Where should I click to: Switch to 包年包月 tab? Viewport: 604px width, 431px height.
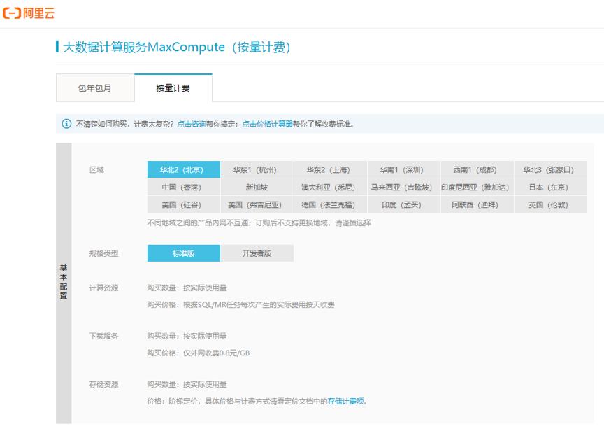click(x=95, y=88)
